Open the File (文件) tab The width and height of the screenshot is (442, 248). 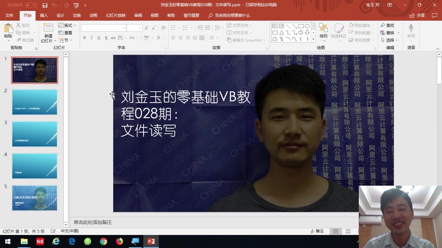tap(9, 15)
